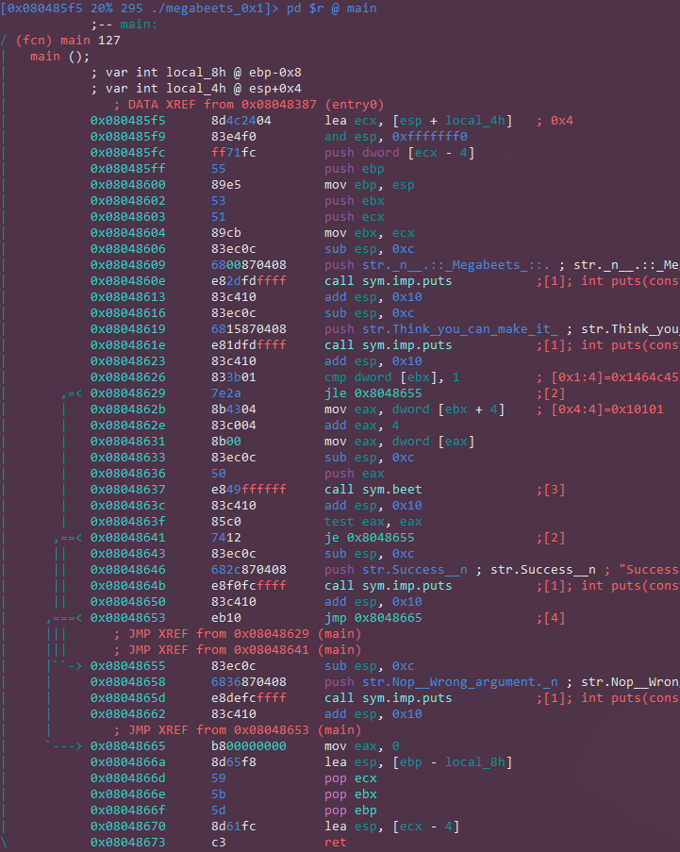This screenshot has height=852, width=680.
Task: Click 'jle 0x8048655' jump instruction
Action: tap(373, 393)
